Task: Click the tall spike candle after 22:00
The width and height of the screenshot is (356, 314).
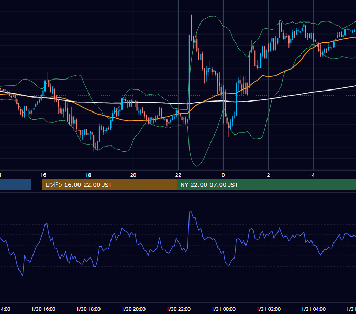Action: pyautogui.click(x=190, y=77)
